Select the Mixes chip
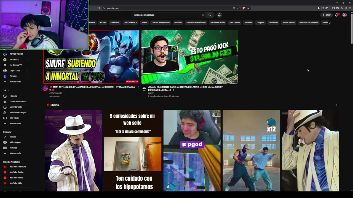Image resolution: width=353 pixels, height=198 pixels. coord(144,23)
